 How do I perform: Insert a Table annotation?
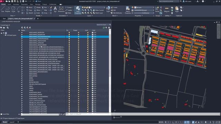68,13
